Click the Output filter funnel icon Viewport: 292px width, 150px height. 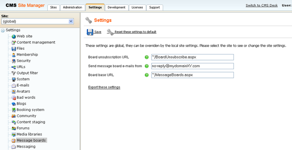click(14, 73)
